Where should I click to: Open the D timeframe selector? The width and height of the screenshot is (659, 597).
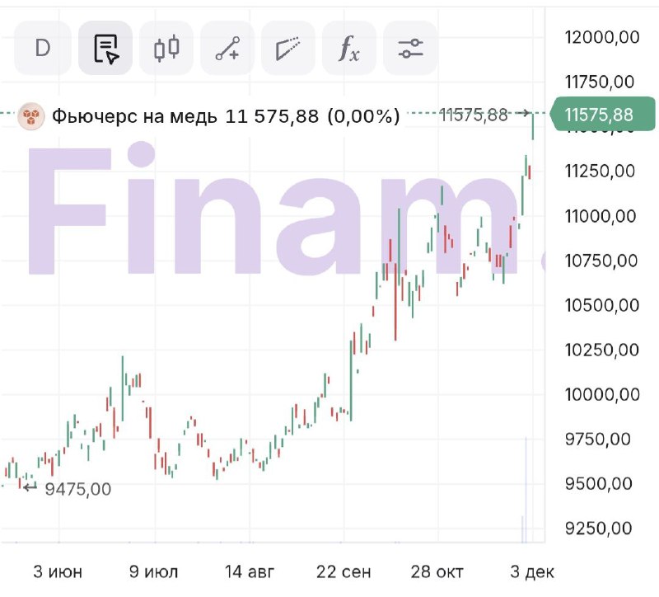[x=43, y=48]
